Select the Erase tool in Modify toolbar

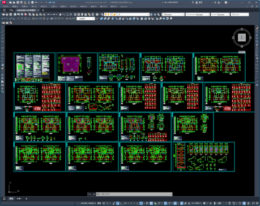[257, 28]
